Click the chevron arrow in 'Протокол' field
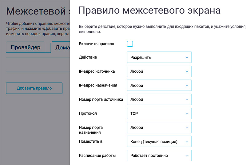This screenshot has width=246, height=165. 187,113
